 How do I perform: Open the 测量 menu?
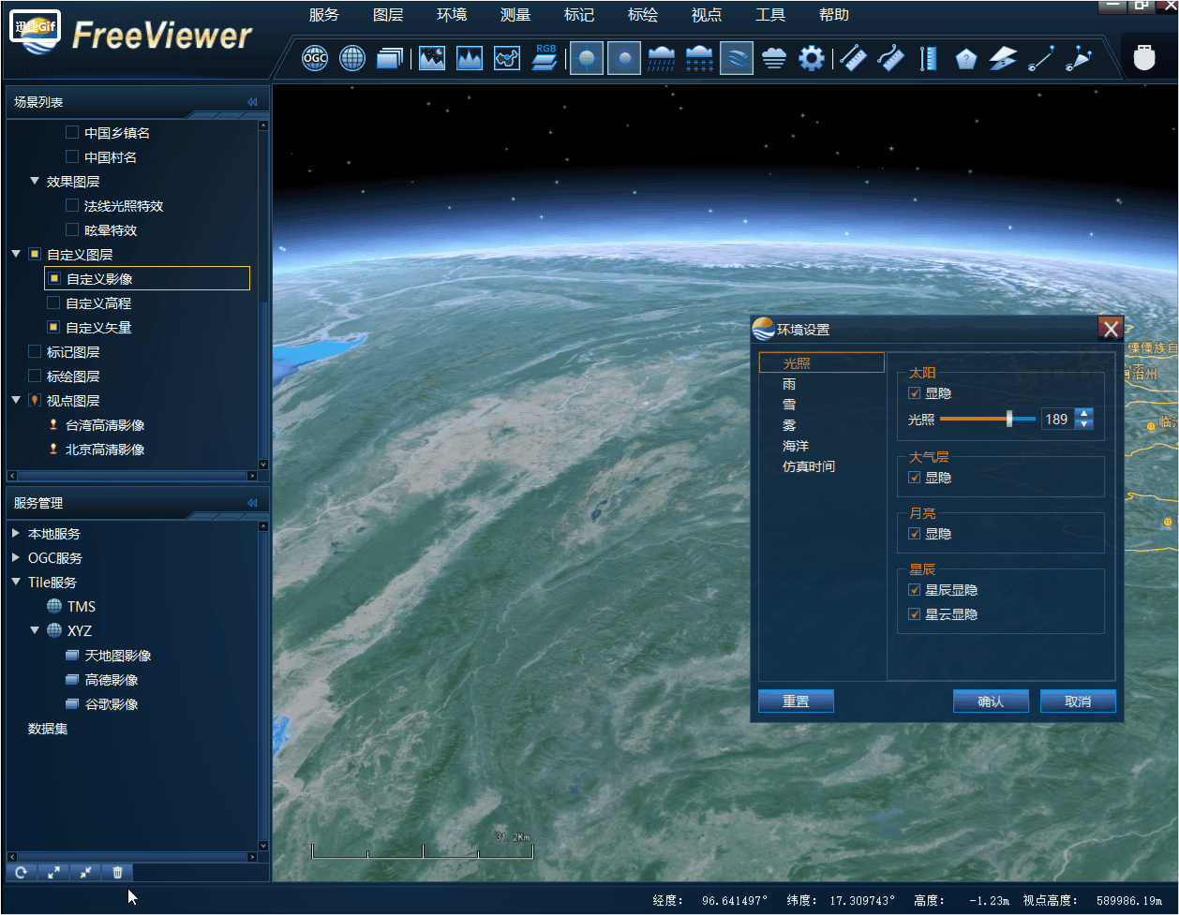[x=515, y=15]
